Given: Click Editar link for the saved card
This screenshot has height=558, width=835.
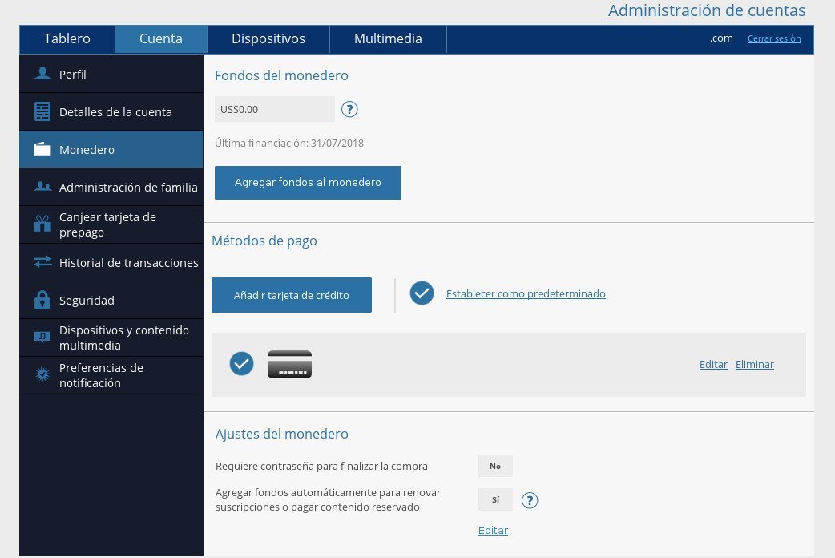Looking at the screenshot, I should pyautogui.click(x=713, y=365).
